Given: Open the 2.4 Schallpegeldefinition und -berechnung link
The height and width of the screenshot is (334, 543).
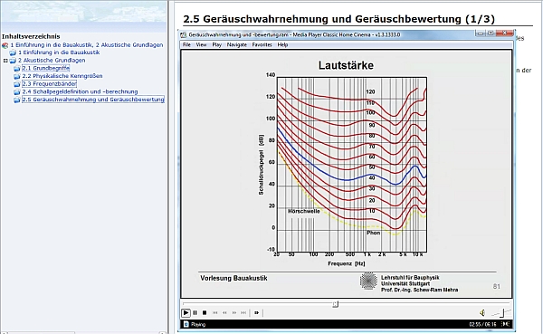Looking at the screenshot, I should [x=80, y=91].
